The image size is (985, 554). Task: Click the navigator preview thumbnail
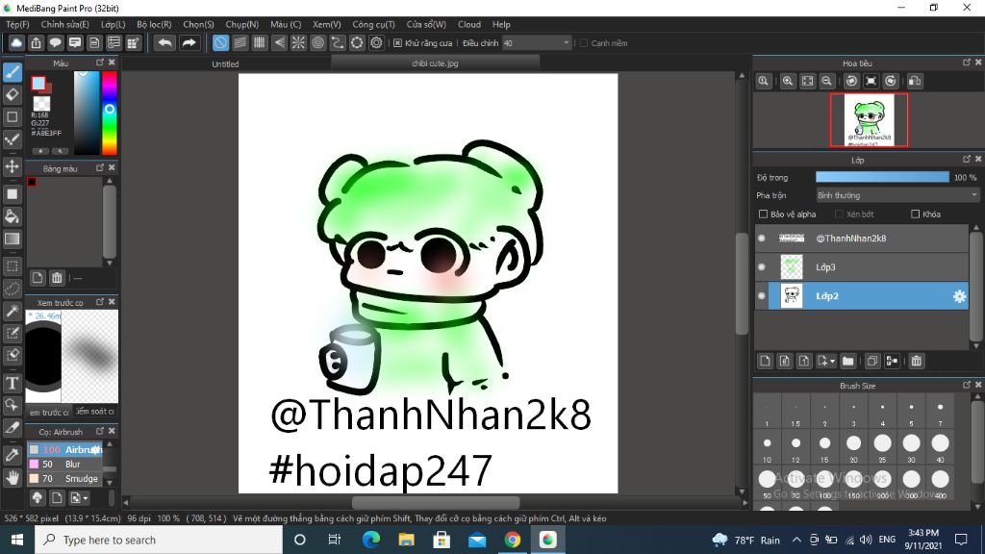coord(869,120)
